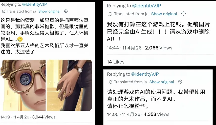Click translate icon in left tweet
The image size is (216, 125).
(4, 11)
